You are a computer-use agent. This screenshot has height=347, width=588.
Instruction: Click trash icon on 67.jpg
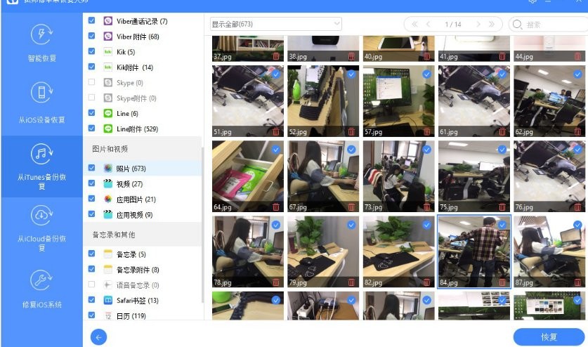[351, 207]
